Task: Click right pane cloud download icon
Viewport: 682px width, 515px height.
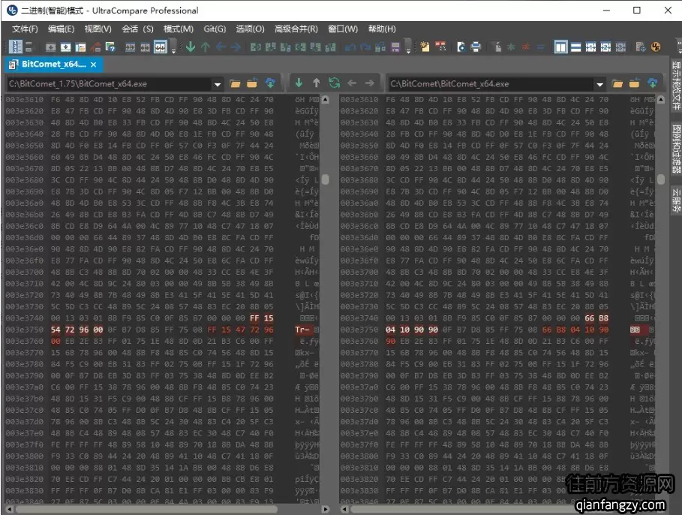Action: pyautogui.click(x=653, y=83)
